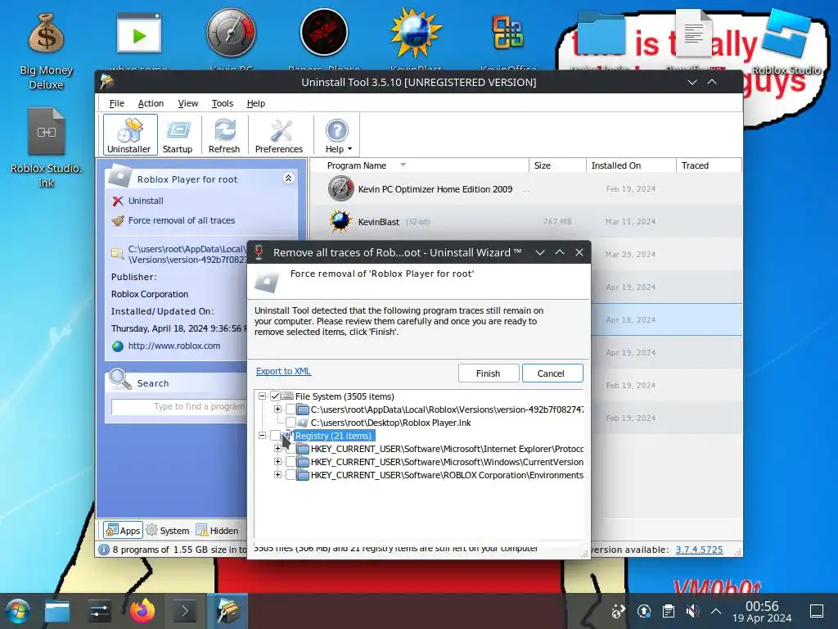
Task: Open the Kevin PC gauge desktop icon
Action: coord(231,33)
